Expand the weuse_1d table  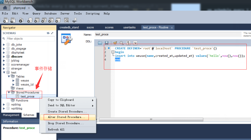13,84
